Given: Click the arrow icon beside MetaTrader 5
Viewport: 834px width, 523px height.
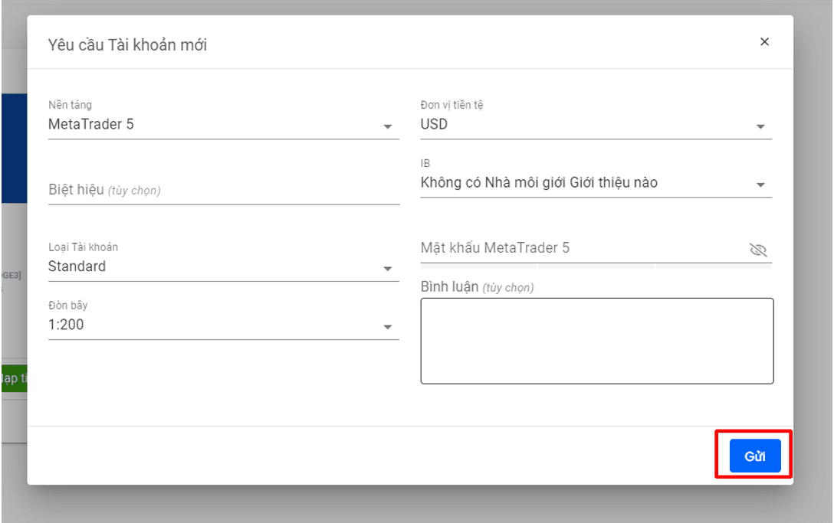Looking at the screenshot, I should (388, 126).
